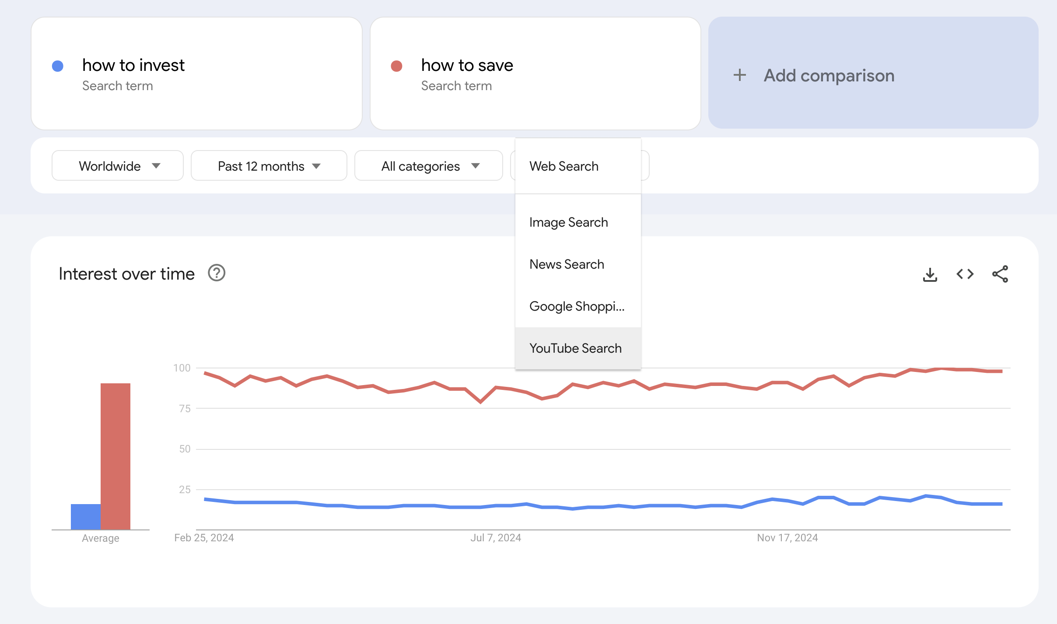
Task: Click the blue Average bar
Action: pyautogui.click(x=85, y=516)
